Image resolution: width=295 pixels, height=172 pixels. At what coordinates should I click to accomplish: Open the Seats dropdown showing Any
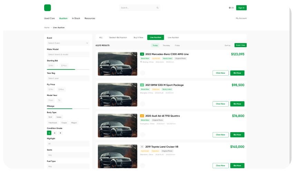pyautogui.click(x=68, y=155)
